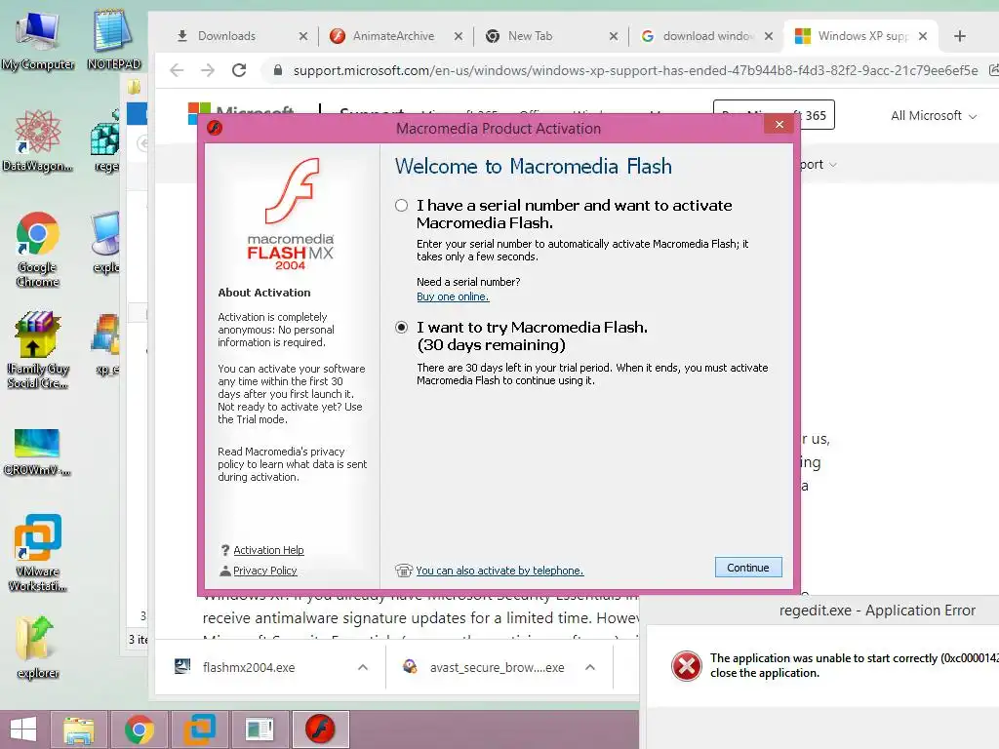Click the Chrome back arrow
Image resolution: width=999 pixels, height=749 pixels.
[178, 70]
